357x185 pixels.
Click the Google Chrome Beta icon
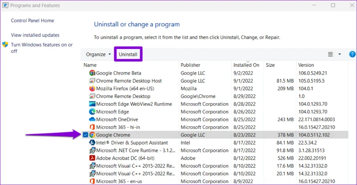click(x=92, y=73)
